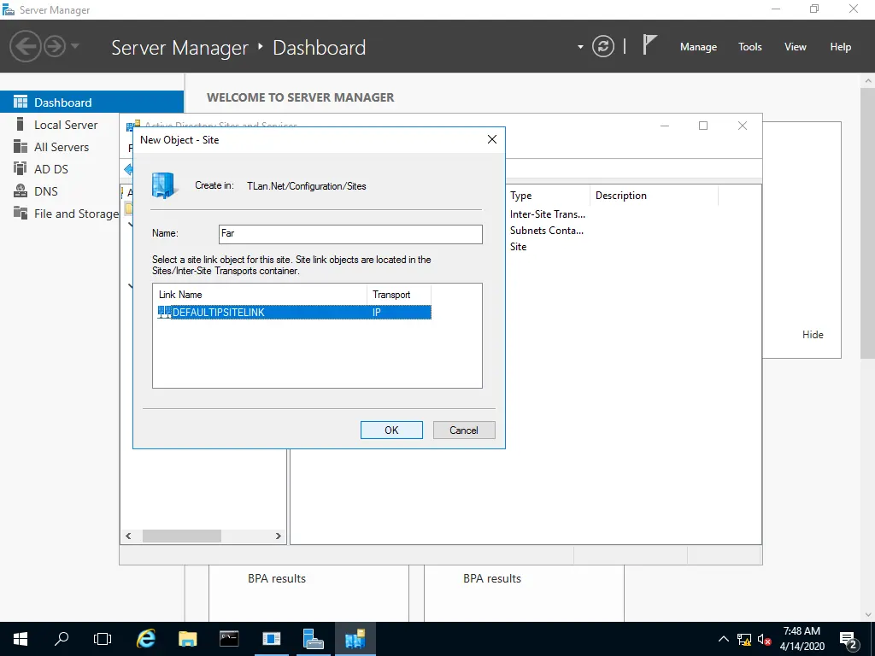
Task: Click the DNS sidebar icon
Action: 21,190
